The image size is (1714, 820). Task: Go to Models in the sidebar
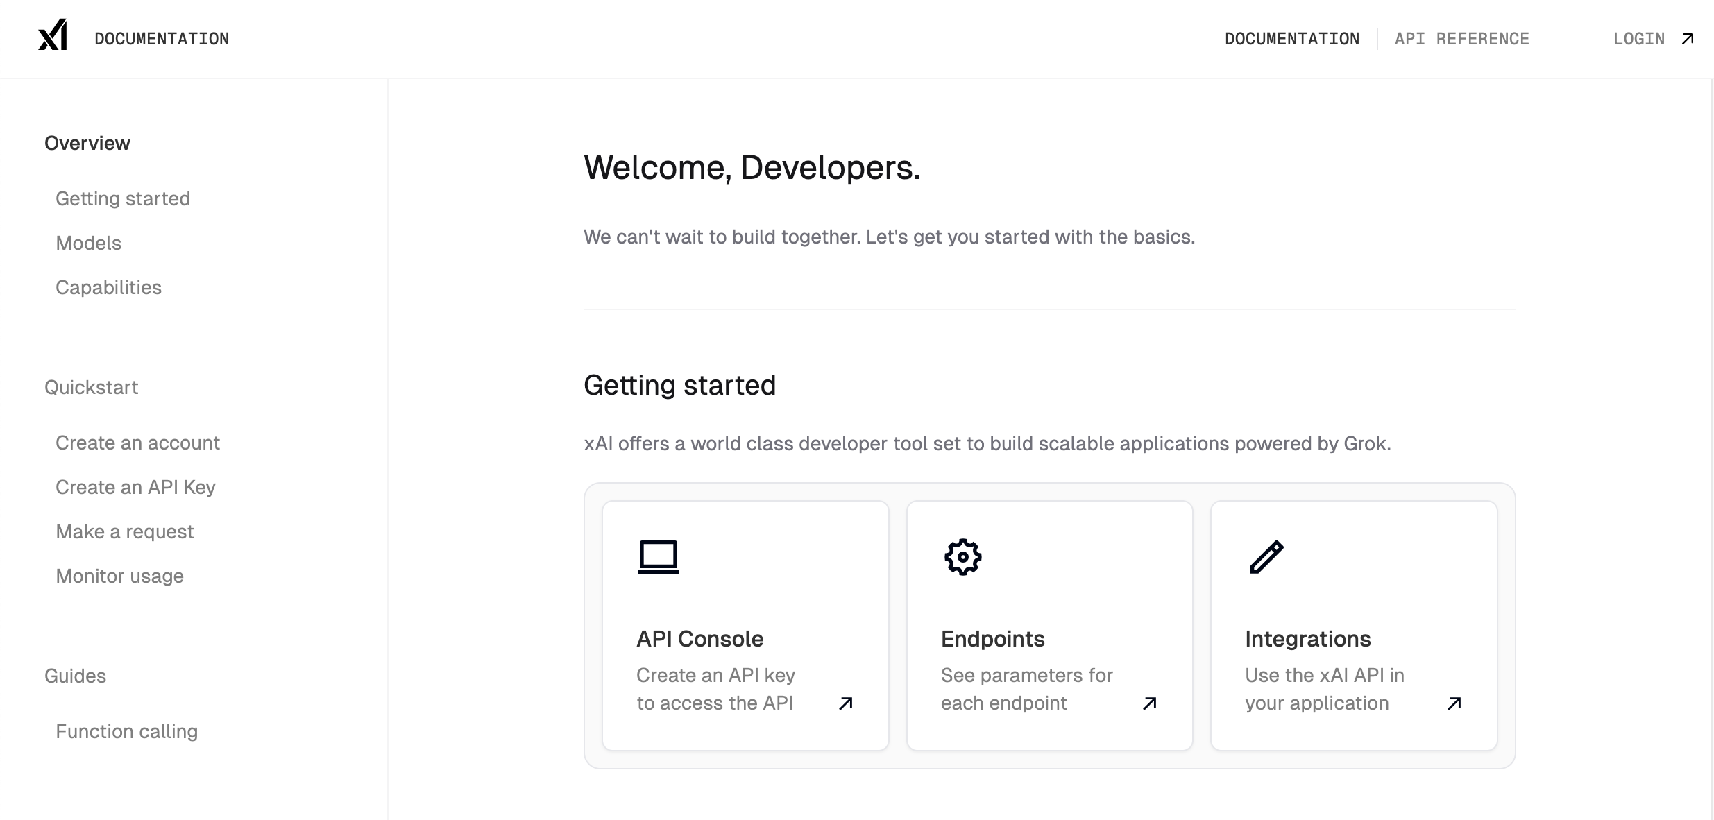88,243
